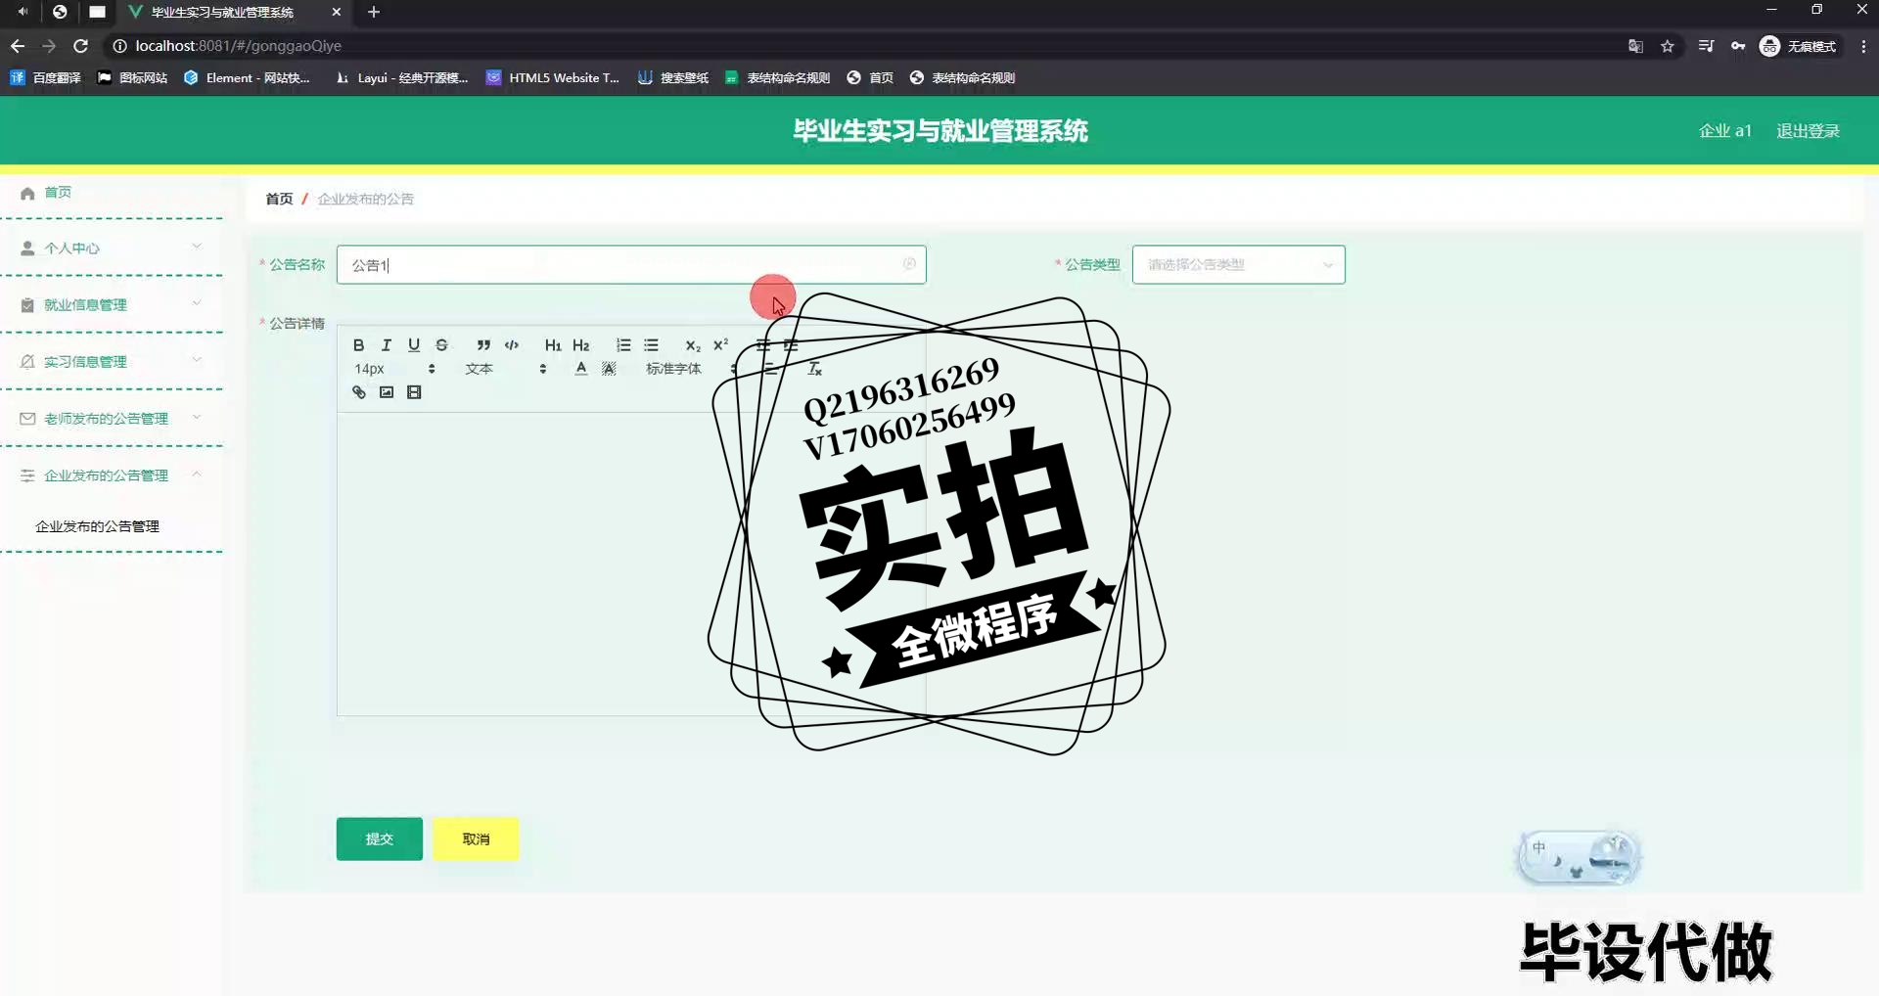Expand the 就业信息管理 sidebar menu
1879x996 pixels.
112,304
